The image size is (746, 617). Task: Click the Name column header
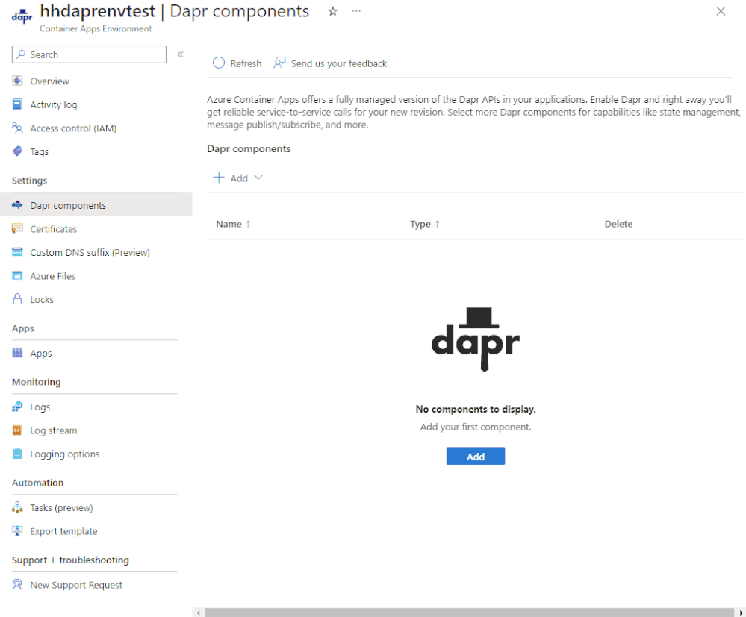(x=229, y=224)
